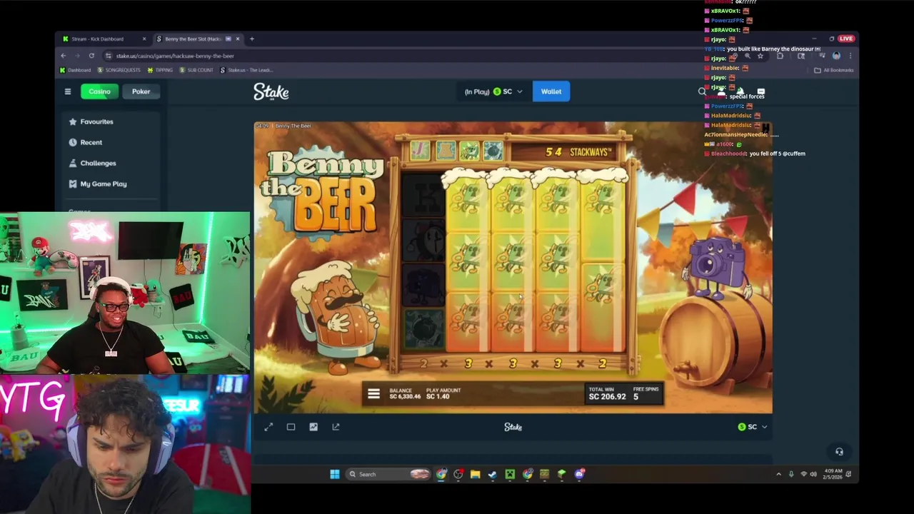914x514 pixels.
Task: Close the Kick Dashboard browser tab
Action: pyautogui.click(x=144, y=39)
